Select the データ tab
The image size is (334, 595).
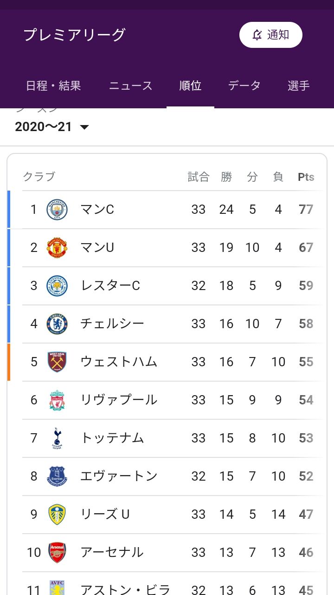244,86
